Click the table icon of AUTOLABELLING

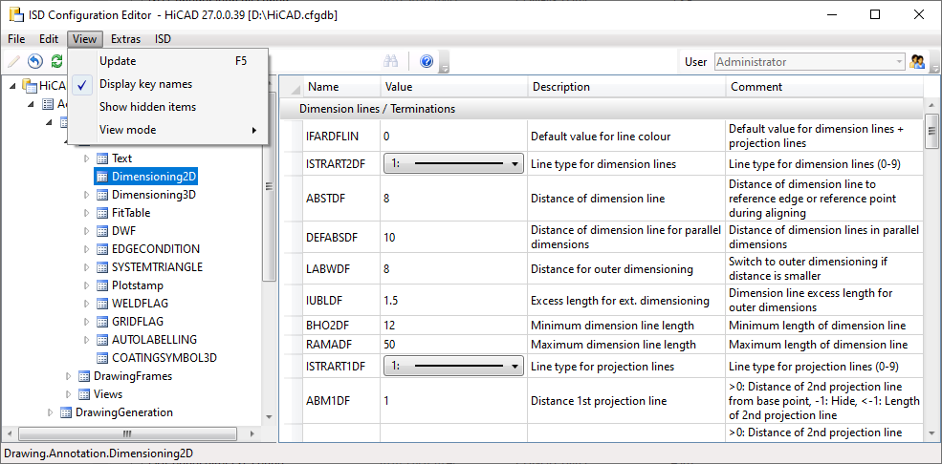point(102,339)
